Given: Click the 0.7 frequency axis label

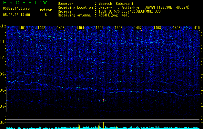Looking at the screenshot, I should click(x=3, y=106).
